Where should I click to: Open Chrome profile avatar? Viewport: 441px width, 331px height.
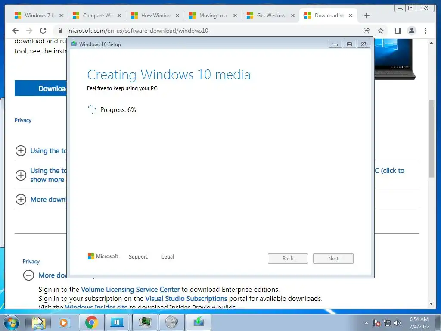[411, 31]
